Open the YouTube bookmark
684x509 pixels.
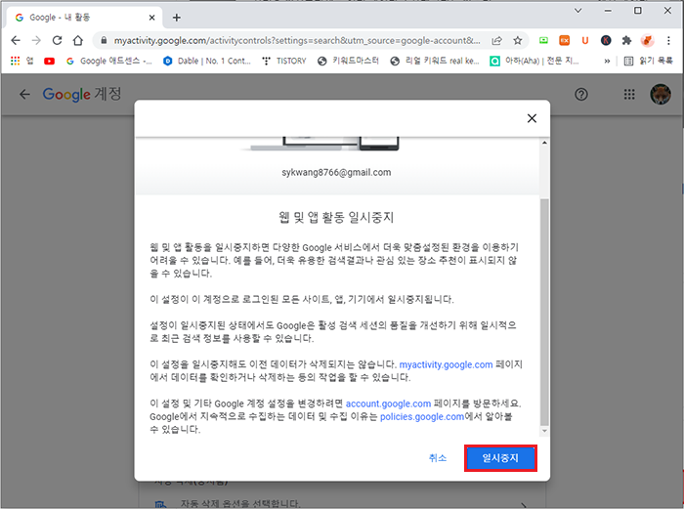[x=49, y=62]
